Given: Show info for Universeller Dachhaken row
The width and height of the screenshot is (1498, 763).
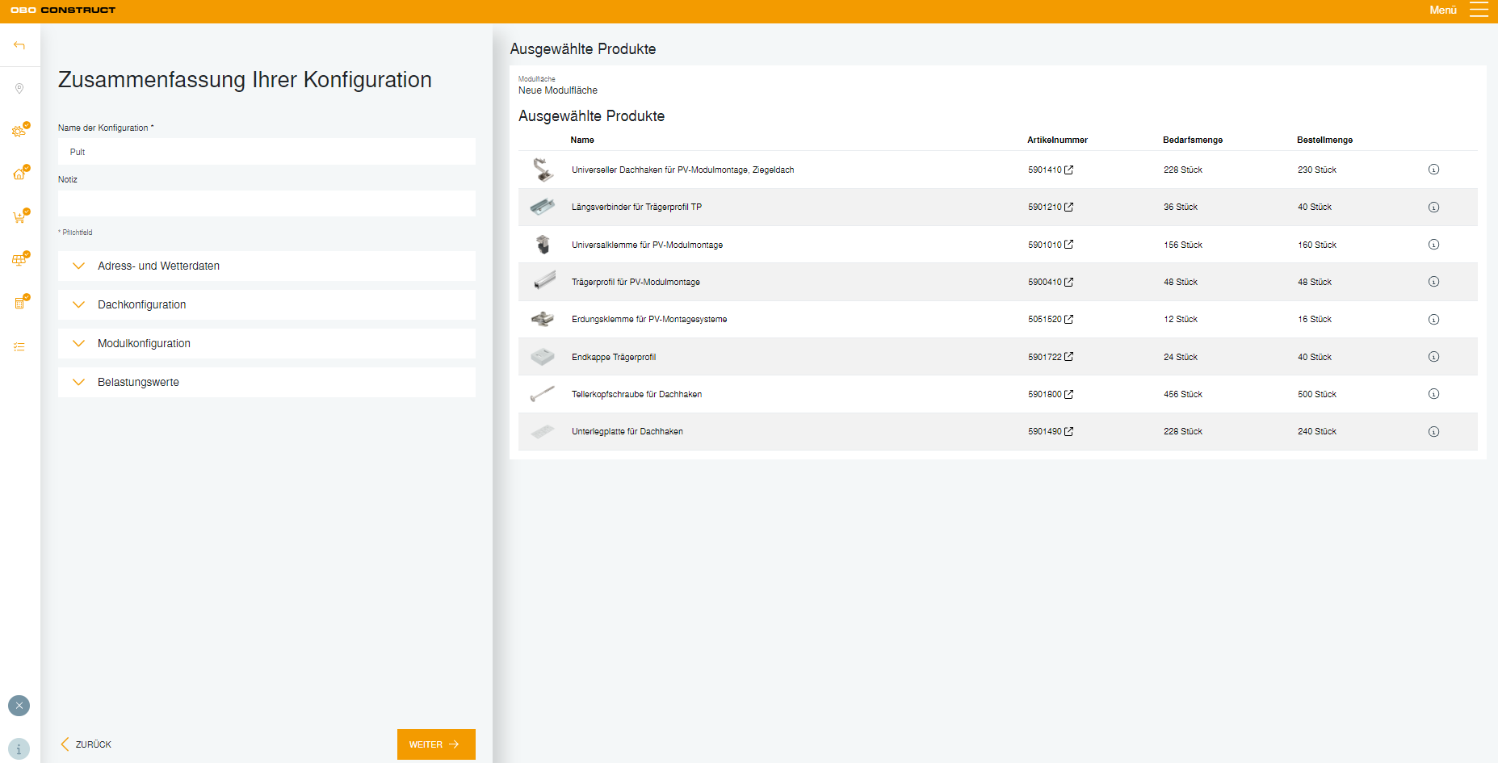Looking at the screenshot, I should (x=1433, y=170).
